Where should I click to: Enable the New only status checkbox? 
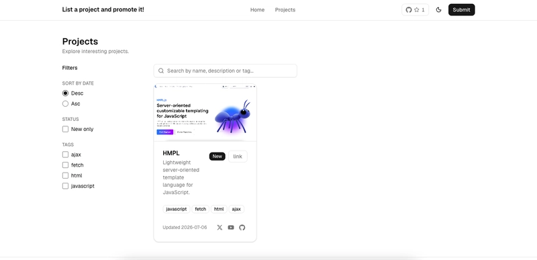(65, 129)
